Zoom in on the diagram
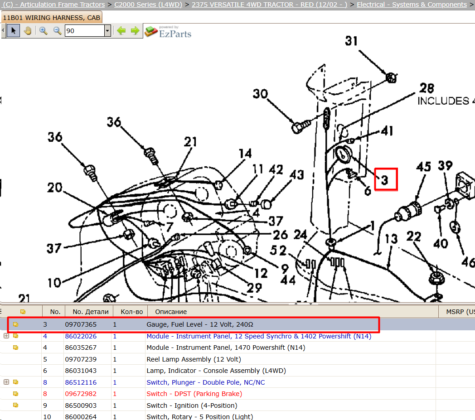This screenshot has height=420, width=475. tap(44, 31)
